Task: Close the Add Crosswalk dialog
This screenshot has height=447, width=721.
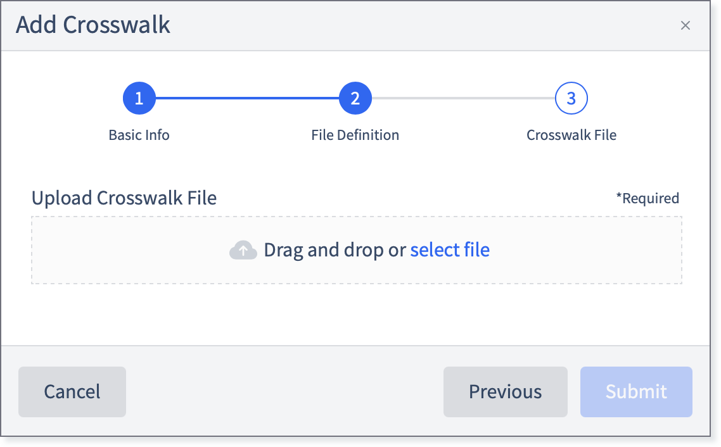Action: click(x=685, y=25)
